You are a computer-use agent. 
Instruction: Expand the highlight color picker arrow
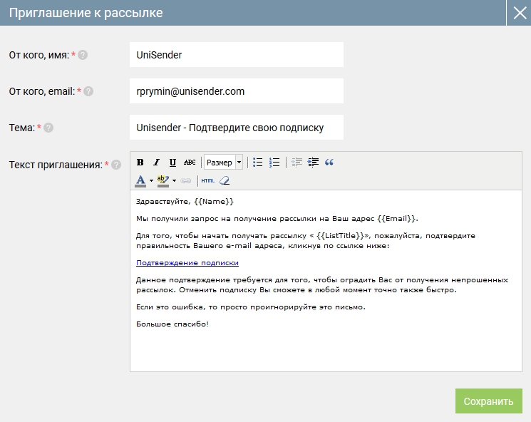[175, 180]
